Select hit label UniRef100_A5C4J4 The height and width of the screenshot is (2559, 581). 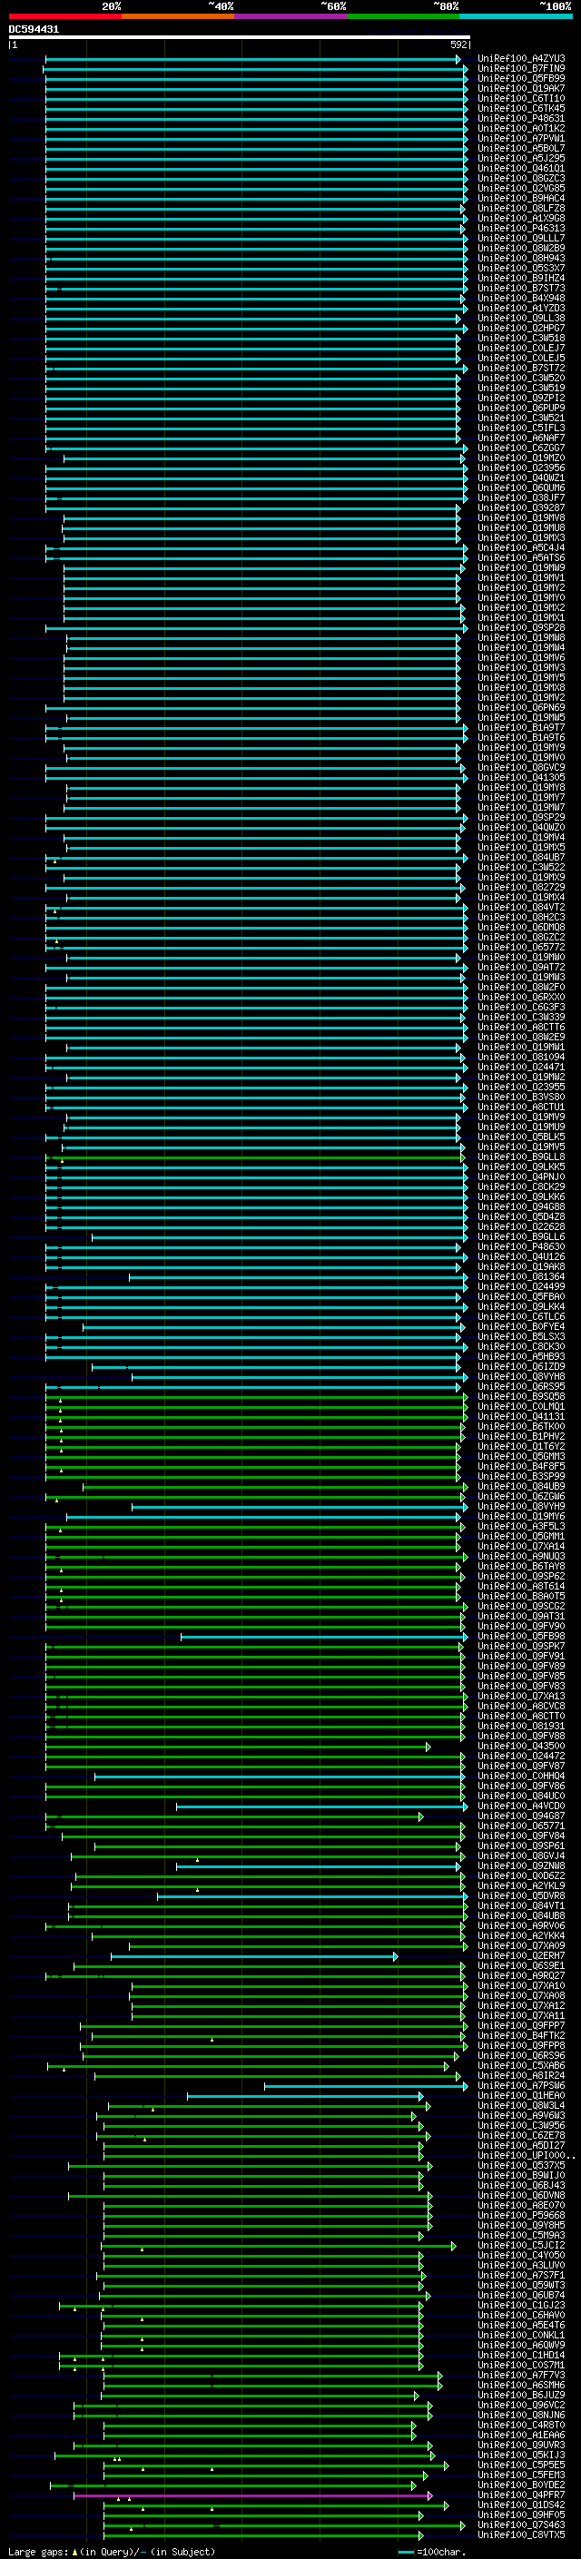click(x=521, y=548)
